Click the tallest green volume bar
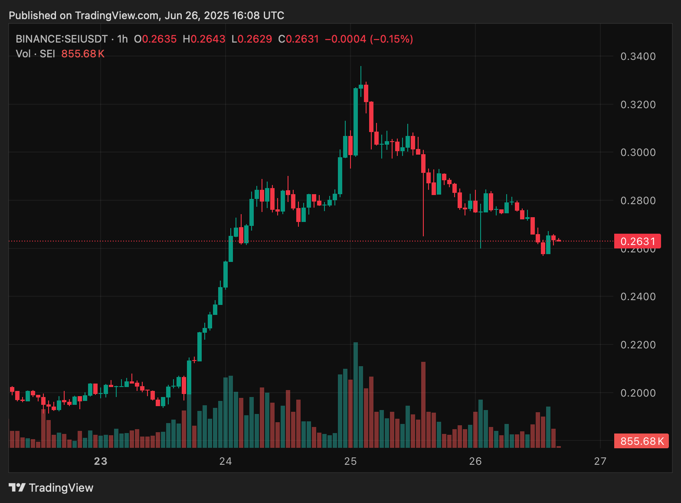Image resolution: width=681 pixels, height=503 pixels. coord(356,395)
